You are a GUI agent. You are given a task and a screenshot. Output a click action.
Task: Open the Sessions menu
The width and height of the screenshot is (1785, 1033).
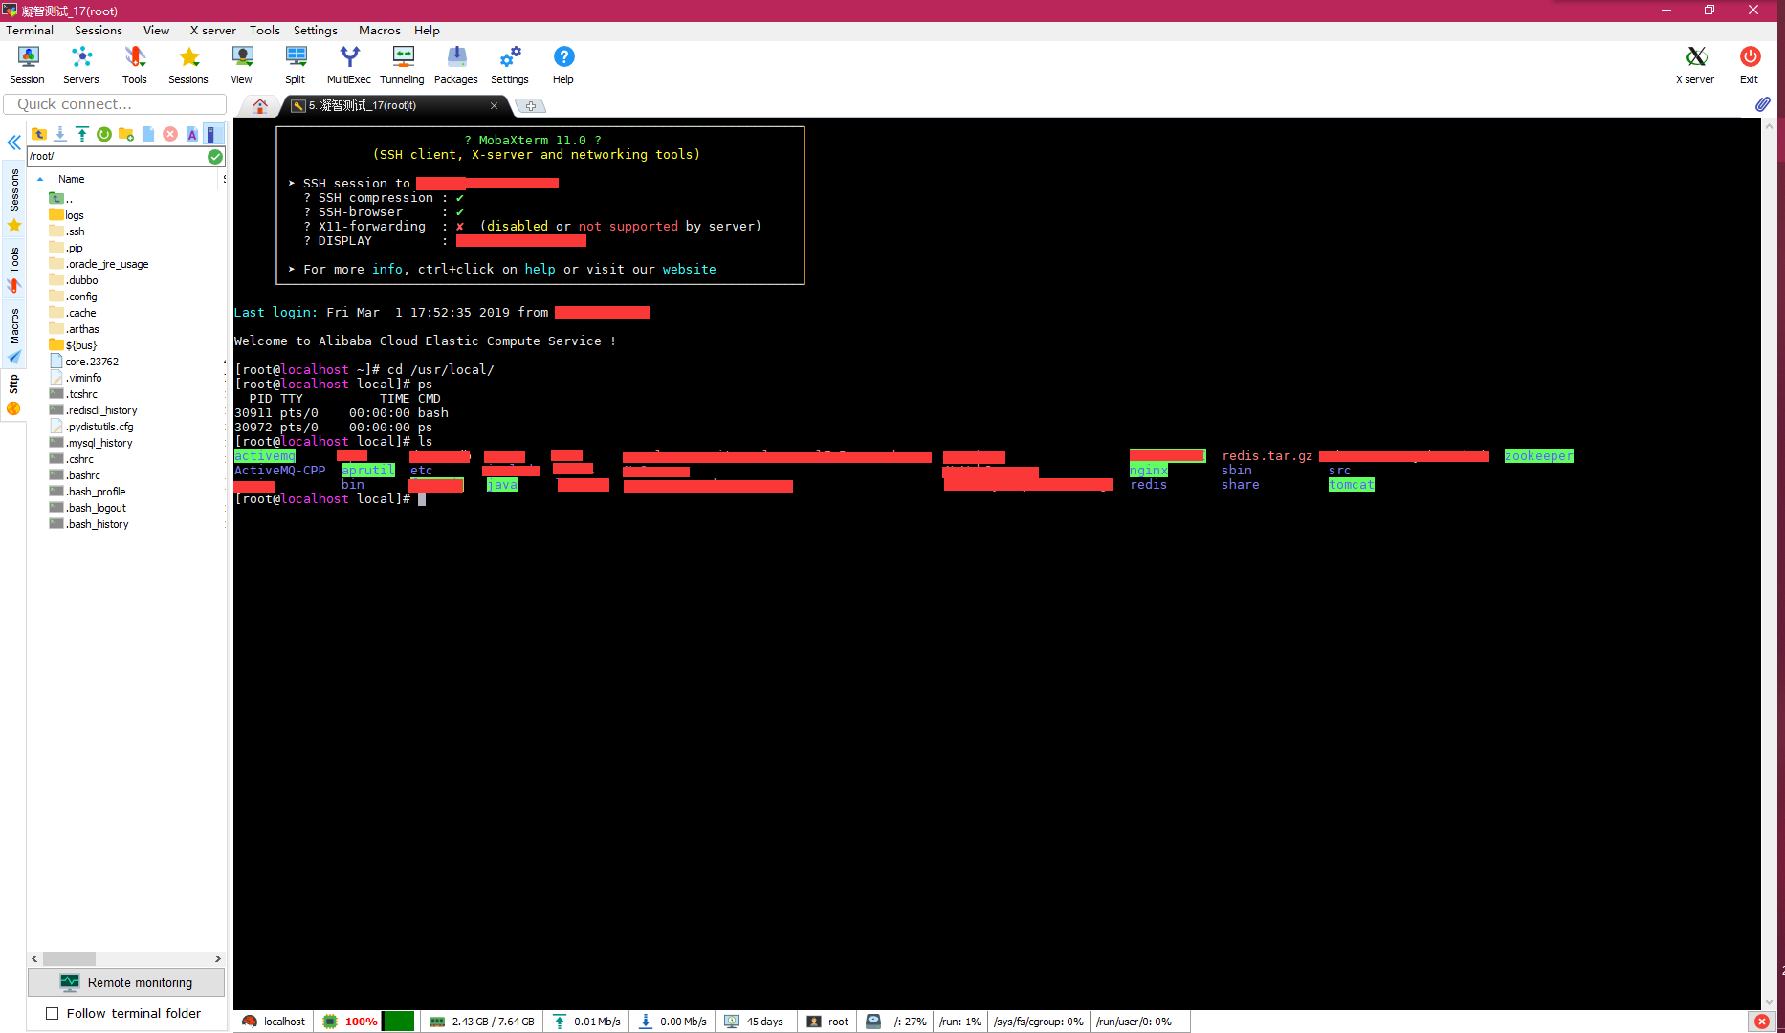click(x=99, y=31)
